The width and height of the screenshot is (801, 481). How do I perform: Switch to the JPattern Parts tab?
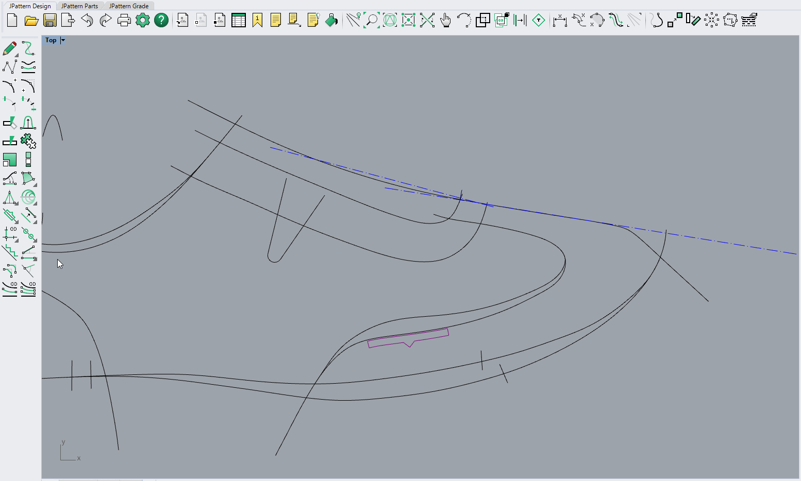tap(79, 6)
